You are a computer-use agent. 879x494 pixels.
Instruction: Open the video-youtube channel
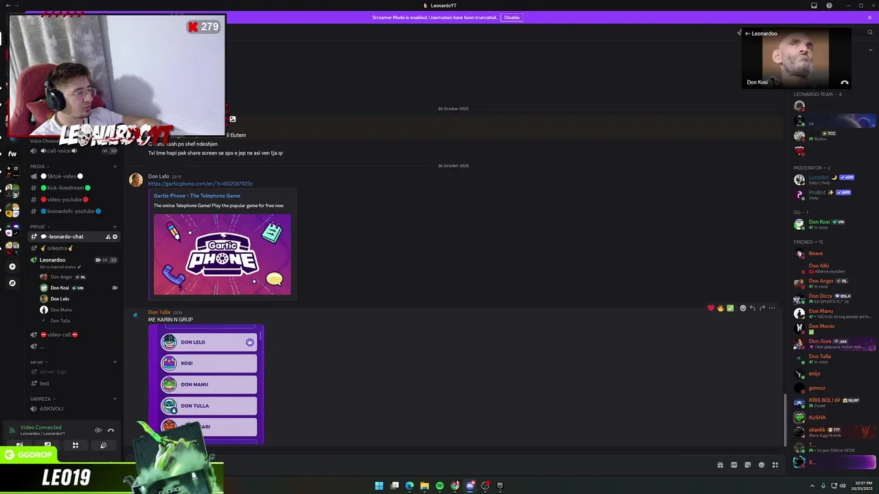click(74, 200)
